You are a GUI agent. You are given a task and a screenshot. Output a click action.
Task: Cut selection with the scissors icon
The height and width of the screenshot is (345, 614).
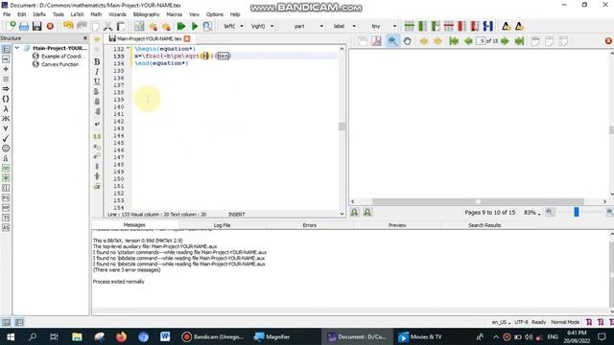(108, 26)
